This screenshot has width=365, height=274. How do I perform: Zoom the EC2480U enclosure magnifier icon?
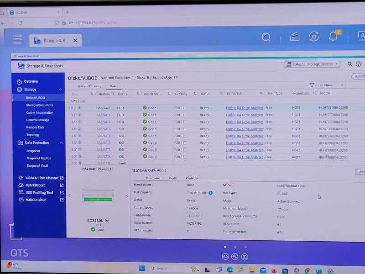[107, 221]
